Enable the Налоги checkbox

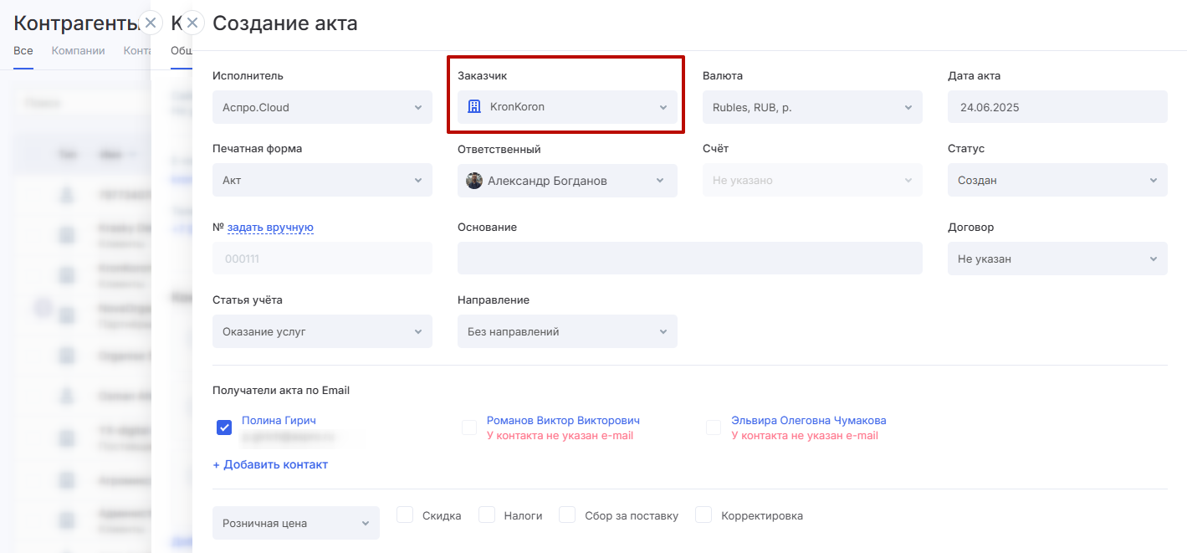tap(487, 515)
